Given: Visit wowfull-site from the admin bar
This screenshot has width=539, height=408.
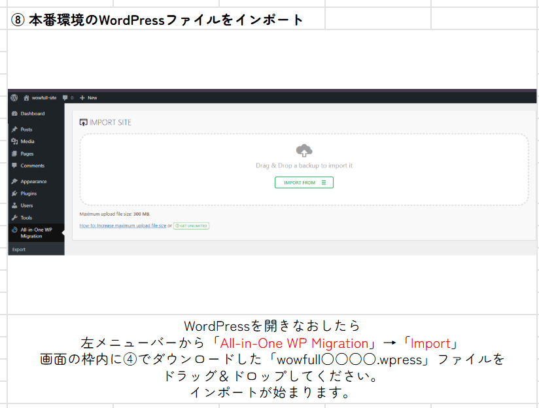Looking at the screenshot, I should tap(43, 97).
